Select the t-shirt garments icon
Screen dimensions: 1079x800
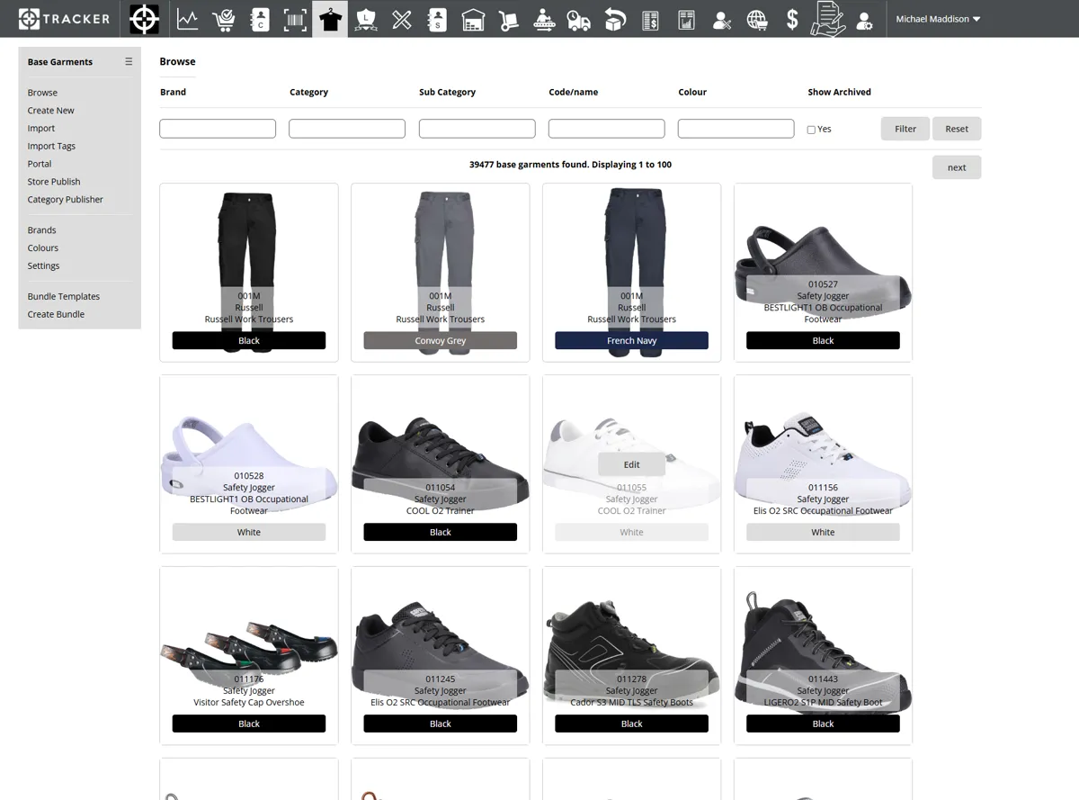tap(330, 19)
